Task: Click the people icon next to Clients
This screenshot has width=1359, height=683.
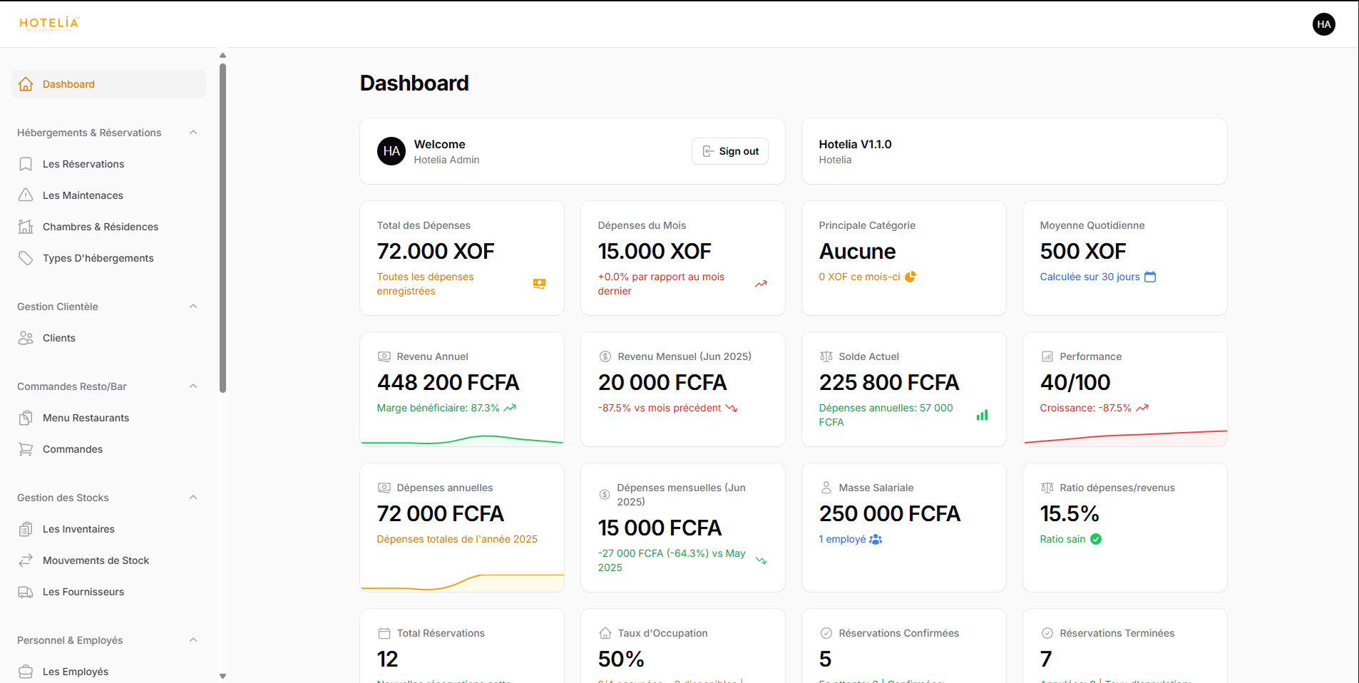Action: point(26,338)
